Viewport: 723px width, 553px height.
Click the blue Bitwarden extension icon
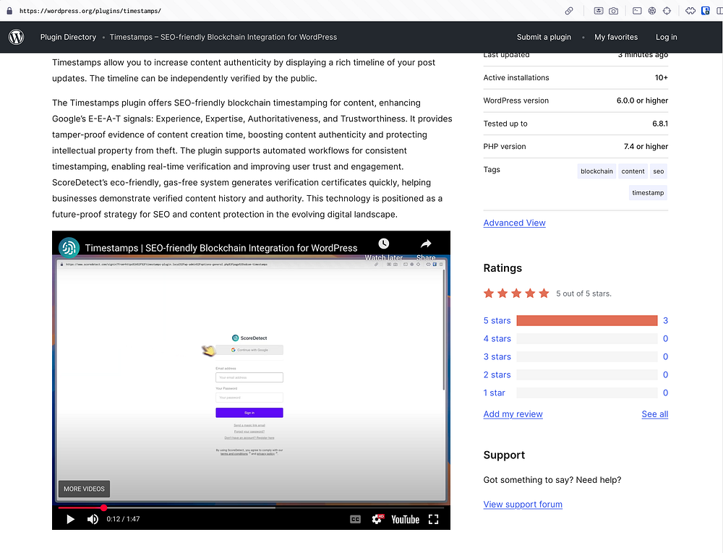(x=705, y=11)
